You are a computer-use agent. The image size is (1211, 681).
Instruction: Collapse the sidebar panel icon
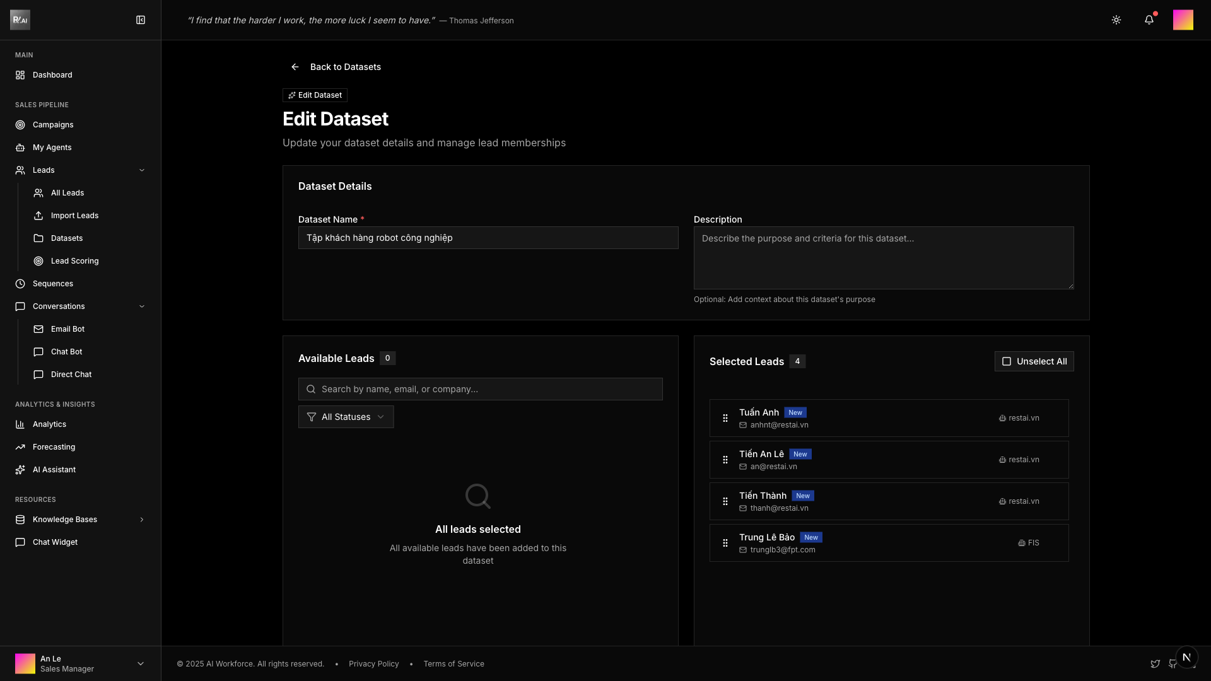(141, 20)
